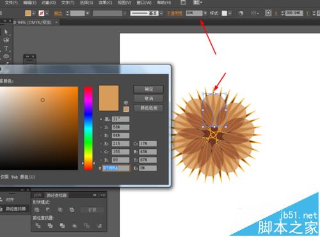This screenshot has width=320, height=237.
Task: Open the fill color dropdown arrow
Action: (33, 13)
